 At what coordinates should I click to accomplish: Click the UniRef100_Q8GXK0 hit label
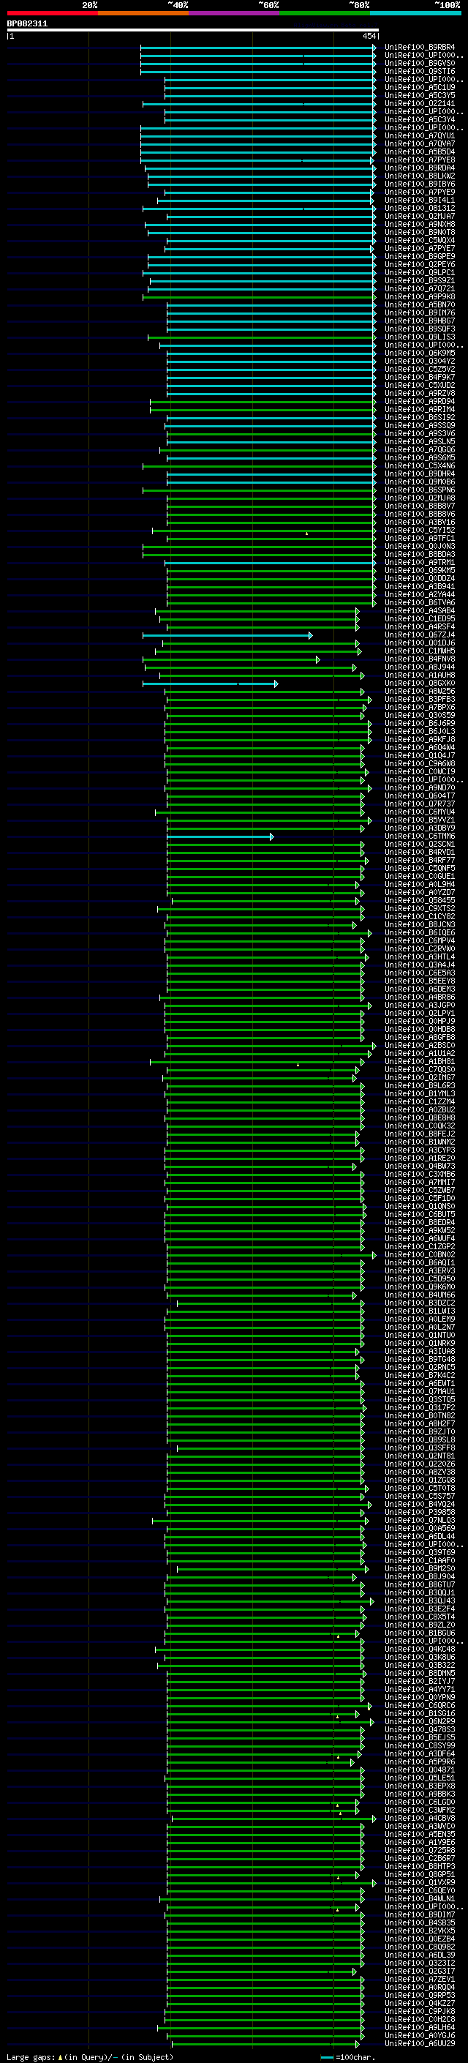click(x=420, y=683)
